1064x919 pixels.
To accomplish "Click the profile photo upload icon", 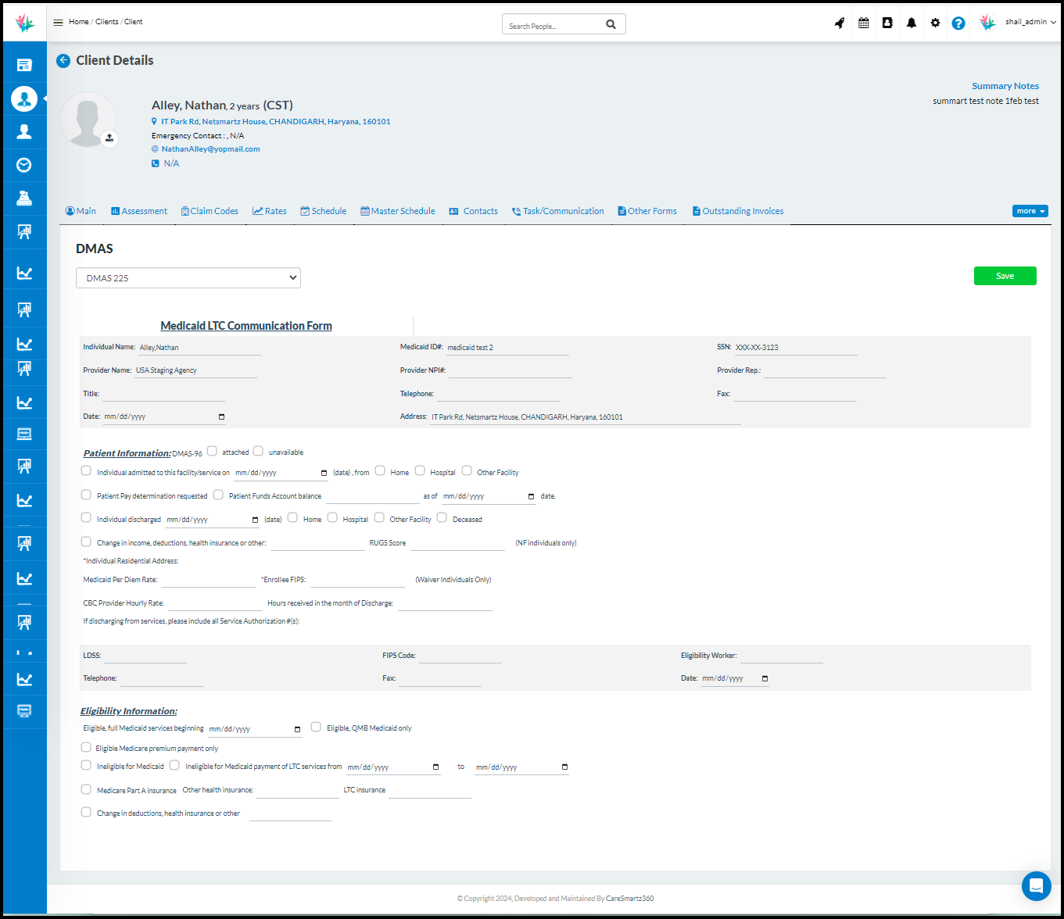I will [109, 138].
